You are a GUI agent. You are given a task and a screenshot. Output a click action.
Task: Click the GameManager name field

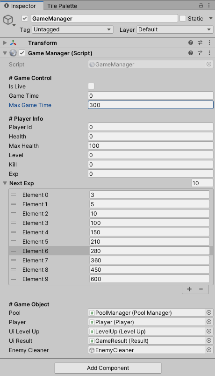(104, 18)
